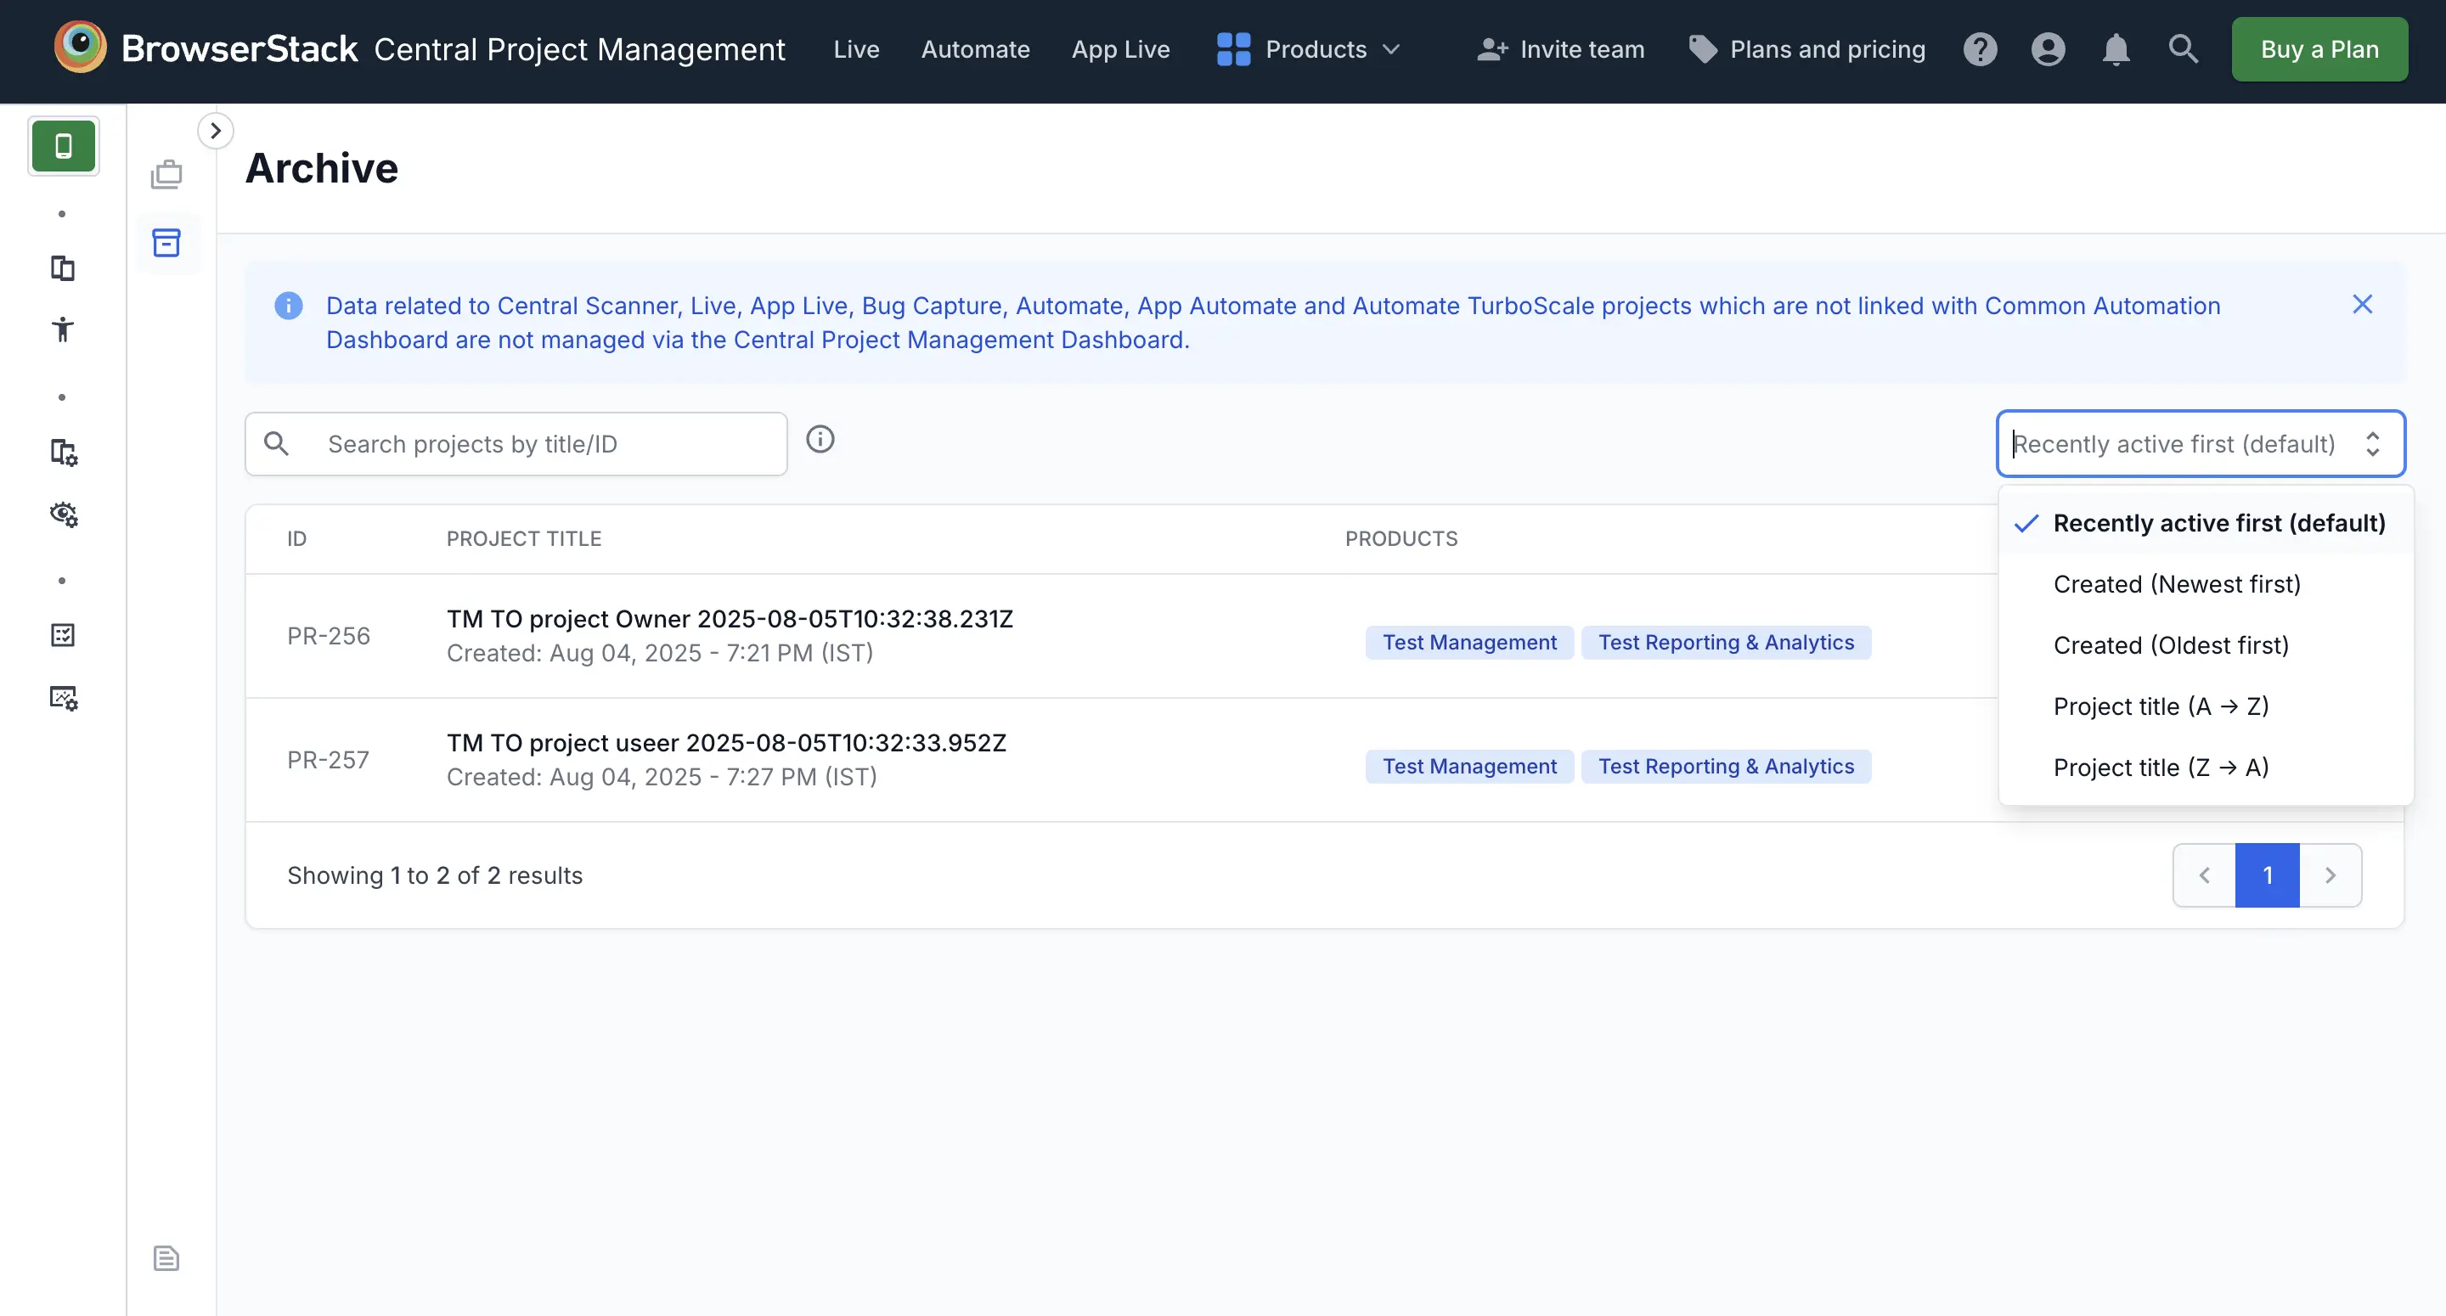Screen dimensions: 2446x1316
Task: Click Test Reporting & Analytics tag in PR-256 row
Action: coord(1725,643)
